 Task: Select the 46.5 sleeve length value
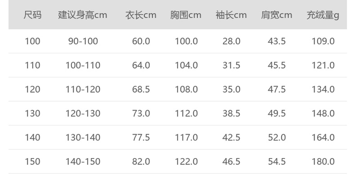tap(231, 162)
